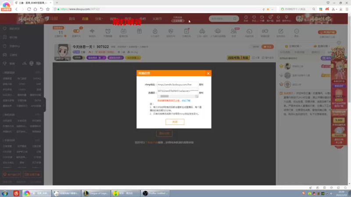Screen dimensions: 351x197
Task: Open the post update pencil icon
Action: coord(281,31)
